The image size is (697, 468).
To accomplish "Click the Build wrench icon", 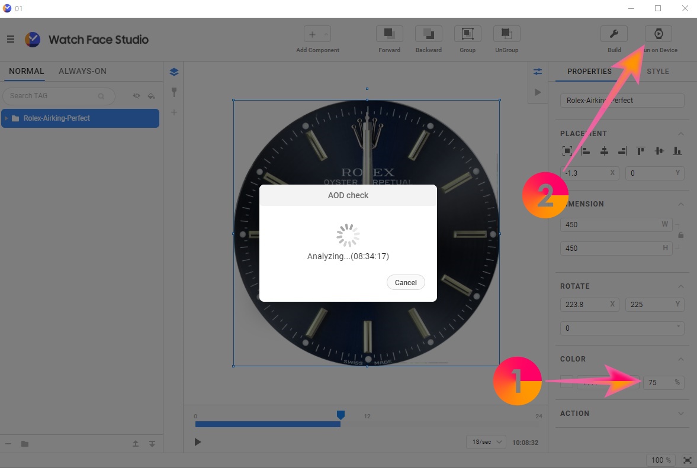I will click(x=614, y=34).
